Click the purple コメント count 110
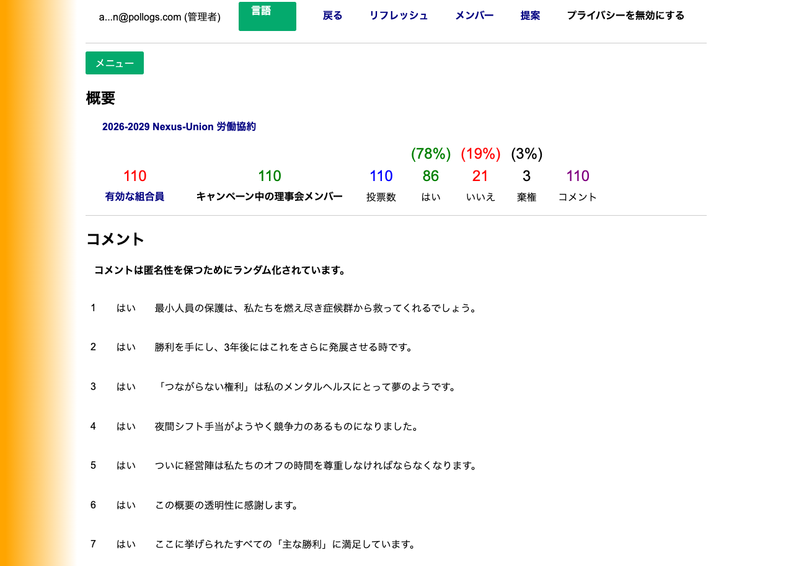Viewport: 791px width, 566px height. (577, 176)
